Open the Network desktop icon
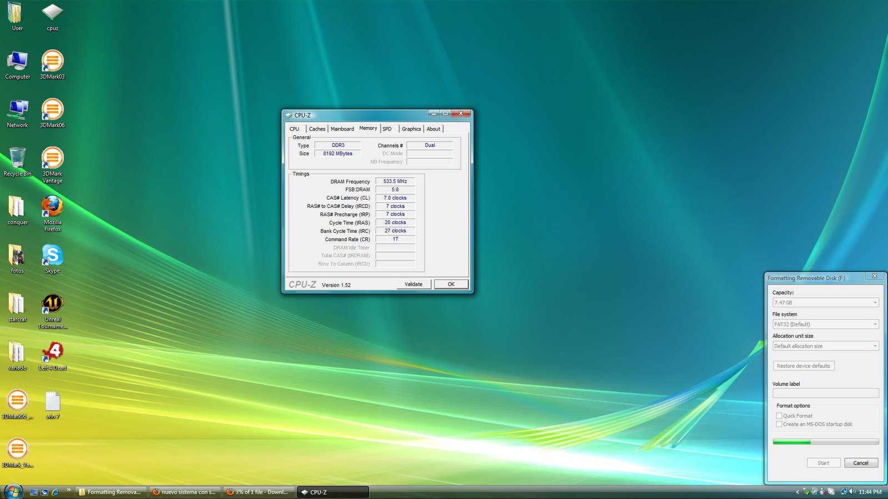Viewport: 888px width, 499px height. pos(17,113)
